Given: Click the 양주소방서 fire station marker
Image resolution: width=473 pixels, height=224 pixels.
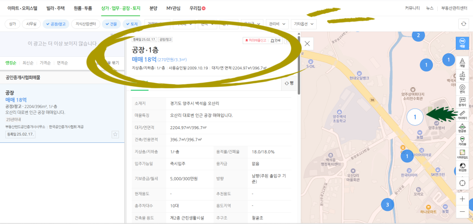Looking at the screenshot, I should [x=436, y=125].
